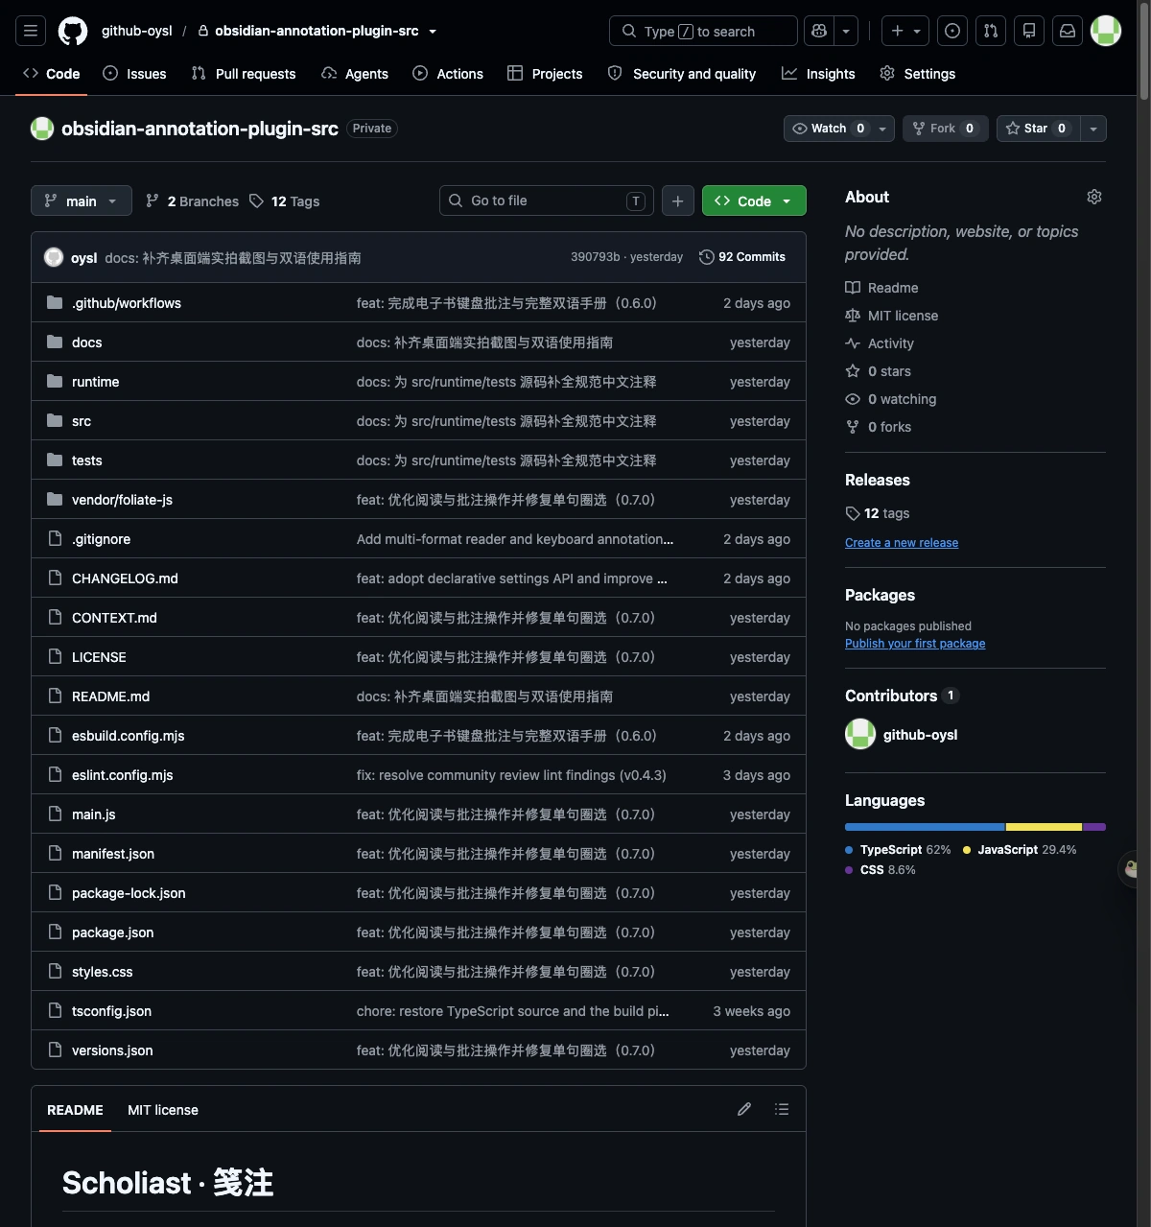Go to the GitHub homepage logo
Screen dimensions: 1151x1227
(x=73, y=31)
